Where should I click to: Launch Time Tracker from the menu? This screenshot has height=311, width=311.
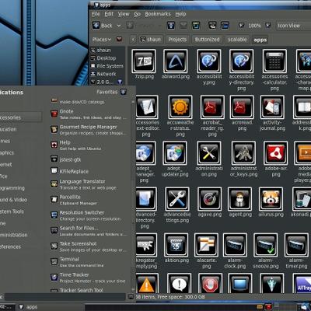pos(89,278)
